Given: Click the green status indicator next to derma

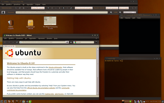Looking at the screenshot, I should (130, 101).
